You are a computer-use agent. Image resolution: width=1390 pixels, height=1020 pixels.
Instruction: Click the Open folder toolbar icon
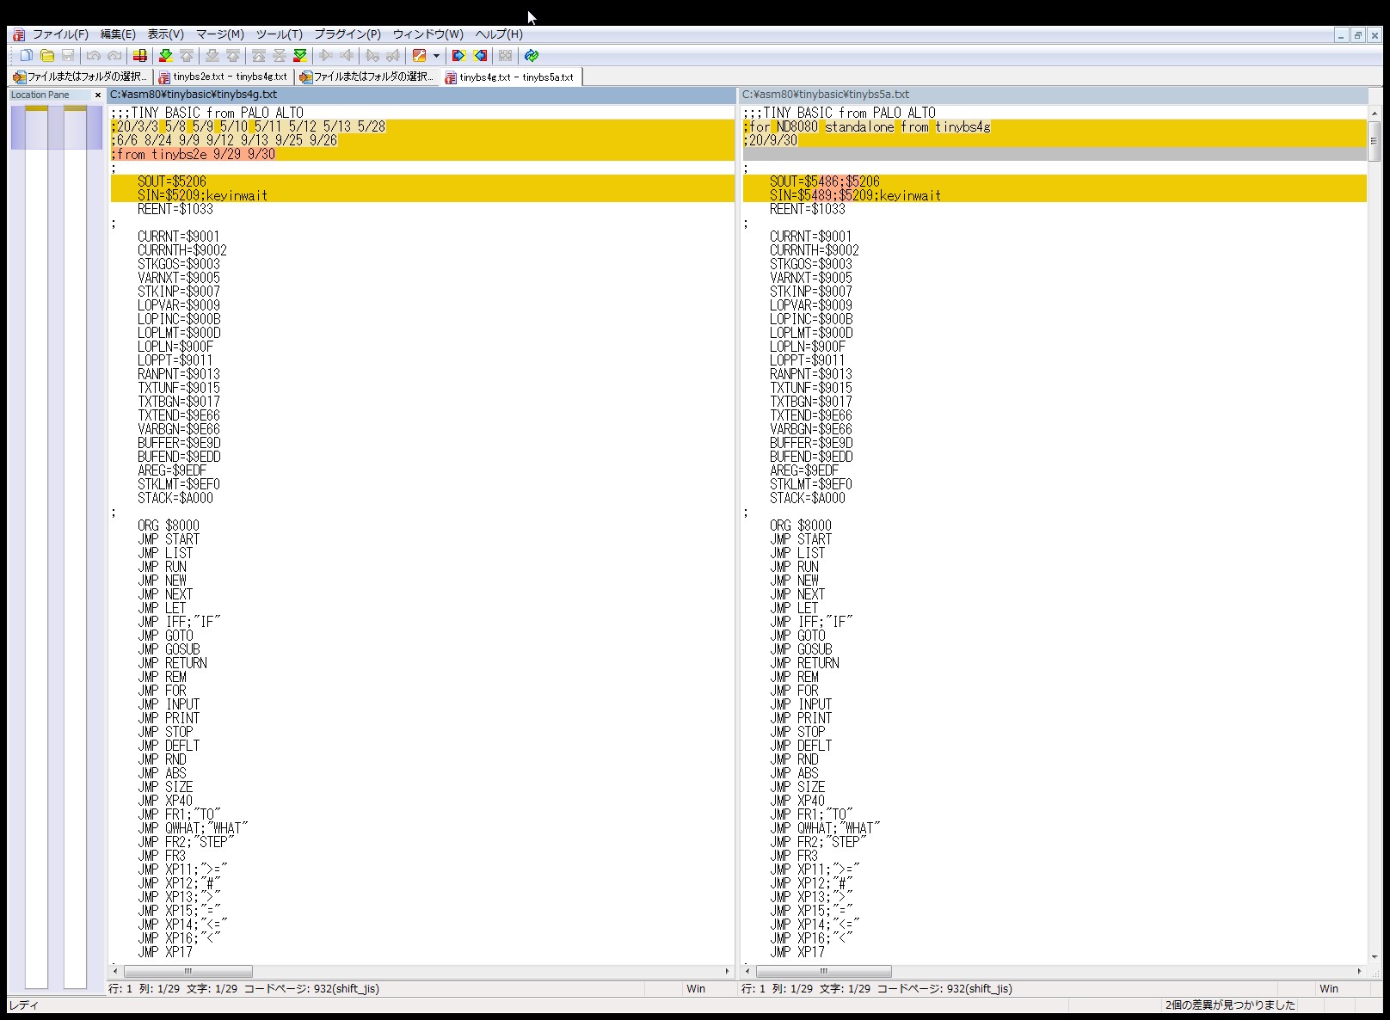tap(47, 56)
